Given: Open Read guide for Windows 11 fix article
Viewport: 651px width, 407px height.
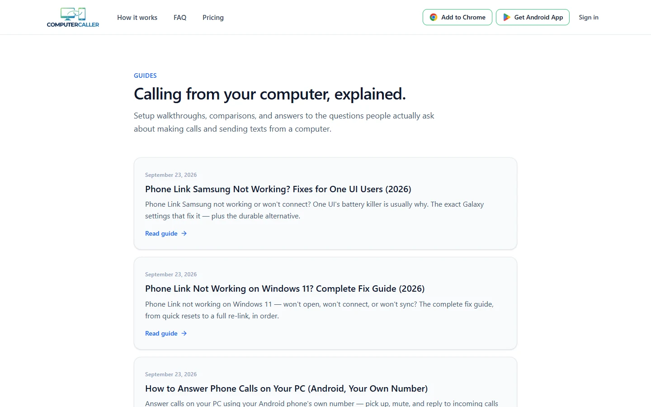Looking at the screenshot, I should point(166,333).
